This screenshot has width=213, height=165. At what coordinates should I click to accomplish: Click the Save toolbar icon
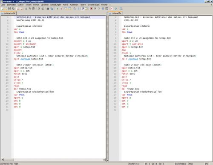(x=9, y=9)
